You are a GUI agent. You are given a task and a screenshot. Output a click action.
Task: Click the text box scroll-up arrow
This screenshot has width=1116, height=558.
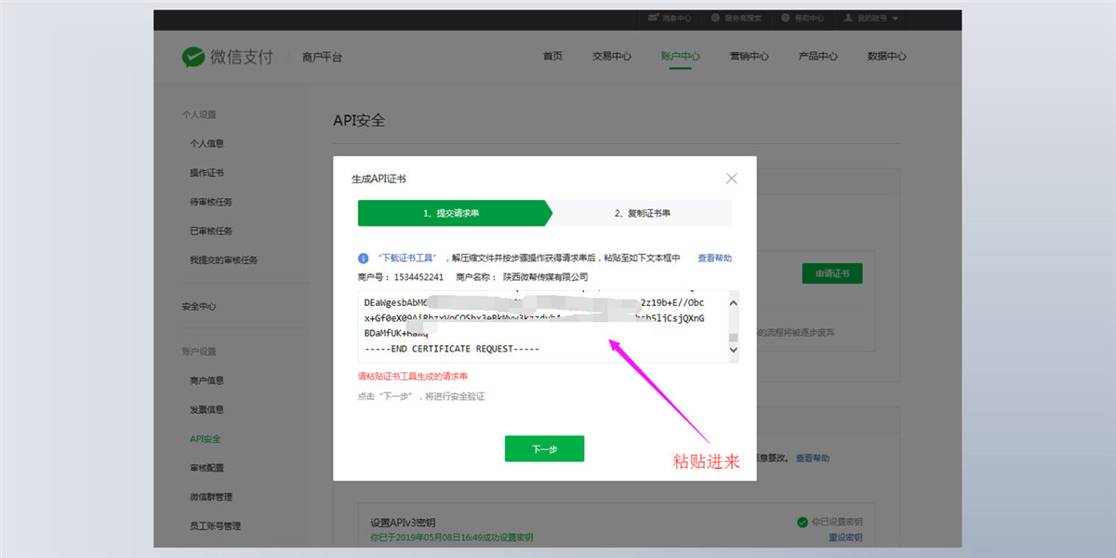click(x=733, y=302)
